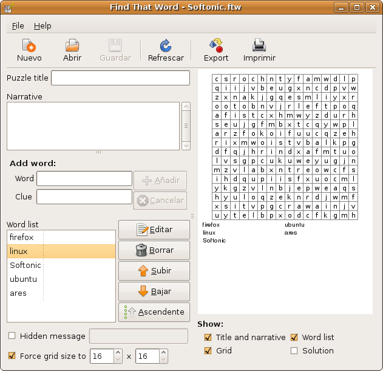Enable the Hidden message checkbox
Screen dimensions: 383x371
click(x=12, y=336)
